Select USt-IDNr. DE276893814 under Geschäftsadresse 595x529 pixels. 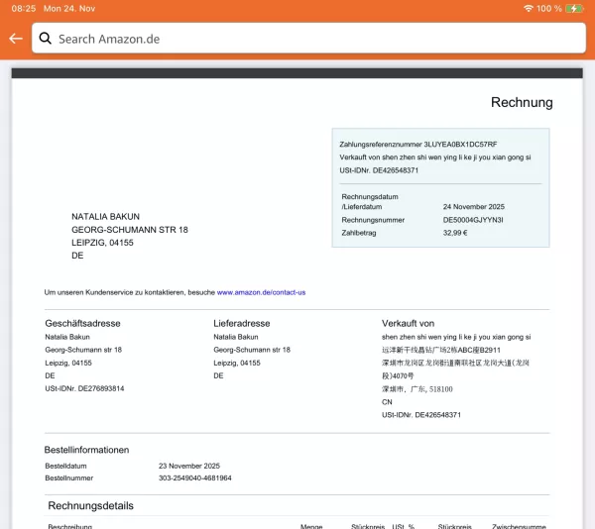point(84,388)
